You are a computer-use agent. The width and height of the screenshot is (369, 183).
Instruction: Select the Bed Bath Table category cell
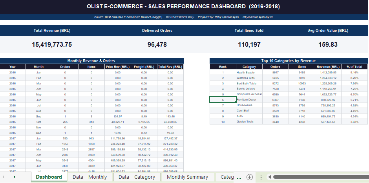point(249,83)
